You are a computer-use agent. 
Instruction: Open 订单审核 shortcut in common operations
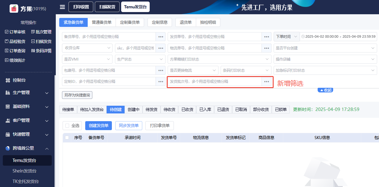(x=15, y=32)
